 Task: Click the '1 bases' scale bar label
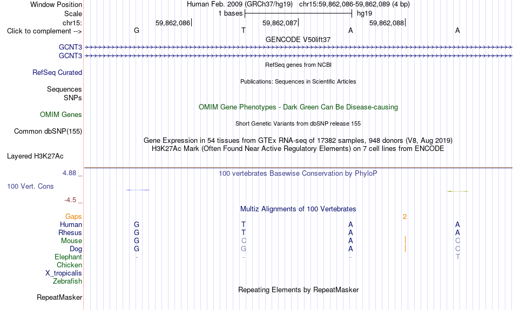[231, 13]
